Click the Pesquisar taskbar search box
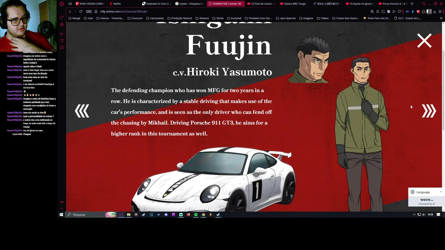 (x=90, y=215)
